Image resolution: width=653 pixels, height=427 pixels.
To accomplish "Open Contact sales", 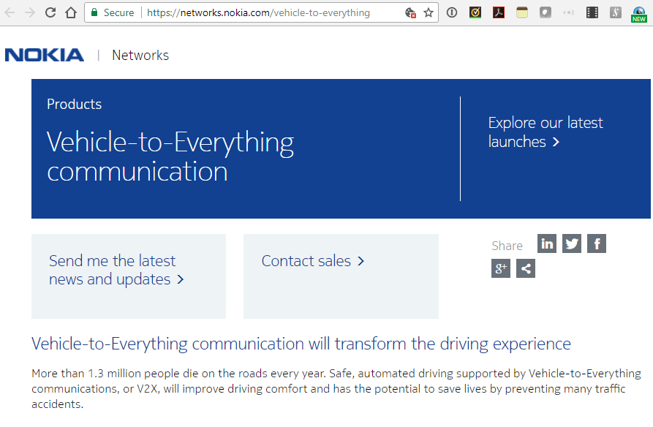I will coord(313,260).
